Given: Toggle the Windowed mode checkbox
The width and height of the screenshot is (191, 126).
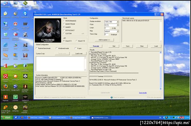Looking at the screenshot, I should [x=57, y=48].
